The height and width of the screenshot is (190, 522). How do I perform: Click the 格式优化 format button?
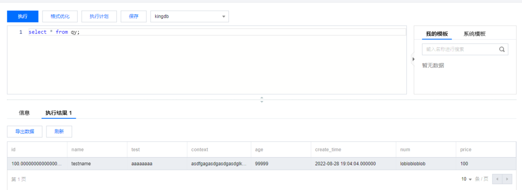coord(60,16)
